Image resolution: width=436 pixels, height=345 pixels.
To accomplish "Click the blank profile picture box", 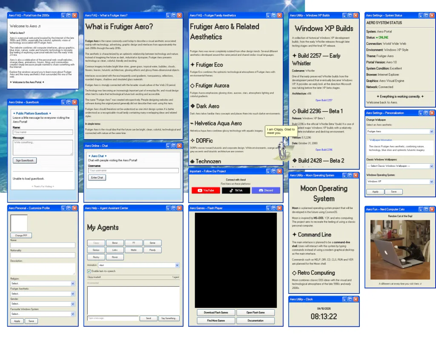I will 19,223.
